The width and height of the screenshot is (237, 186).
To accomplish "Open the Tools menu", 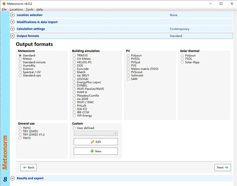I will click(x=30, y=9).
